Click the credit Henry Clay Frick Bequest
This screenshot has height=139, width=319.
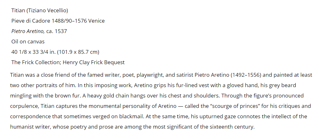[x=93, y=62]
